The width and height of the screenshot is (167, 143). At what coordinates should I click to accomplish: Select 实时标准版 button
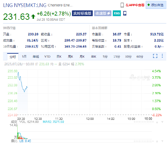(x=82, y=13)
